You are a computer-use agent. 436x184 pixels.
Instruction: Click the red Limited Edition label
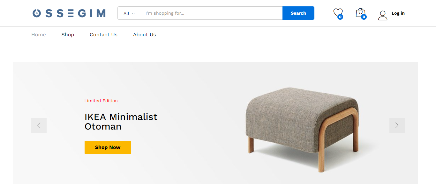[x=101, y=101]
